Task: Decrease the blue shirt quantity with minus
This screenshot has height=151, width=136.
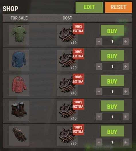Action: 99,66
